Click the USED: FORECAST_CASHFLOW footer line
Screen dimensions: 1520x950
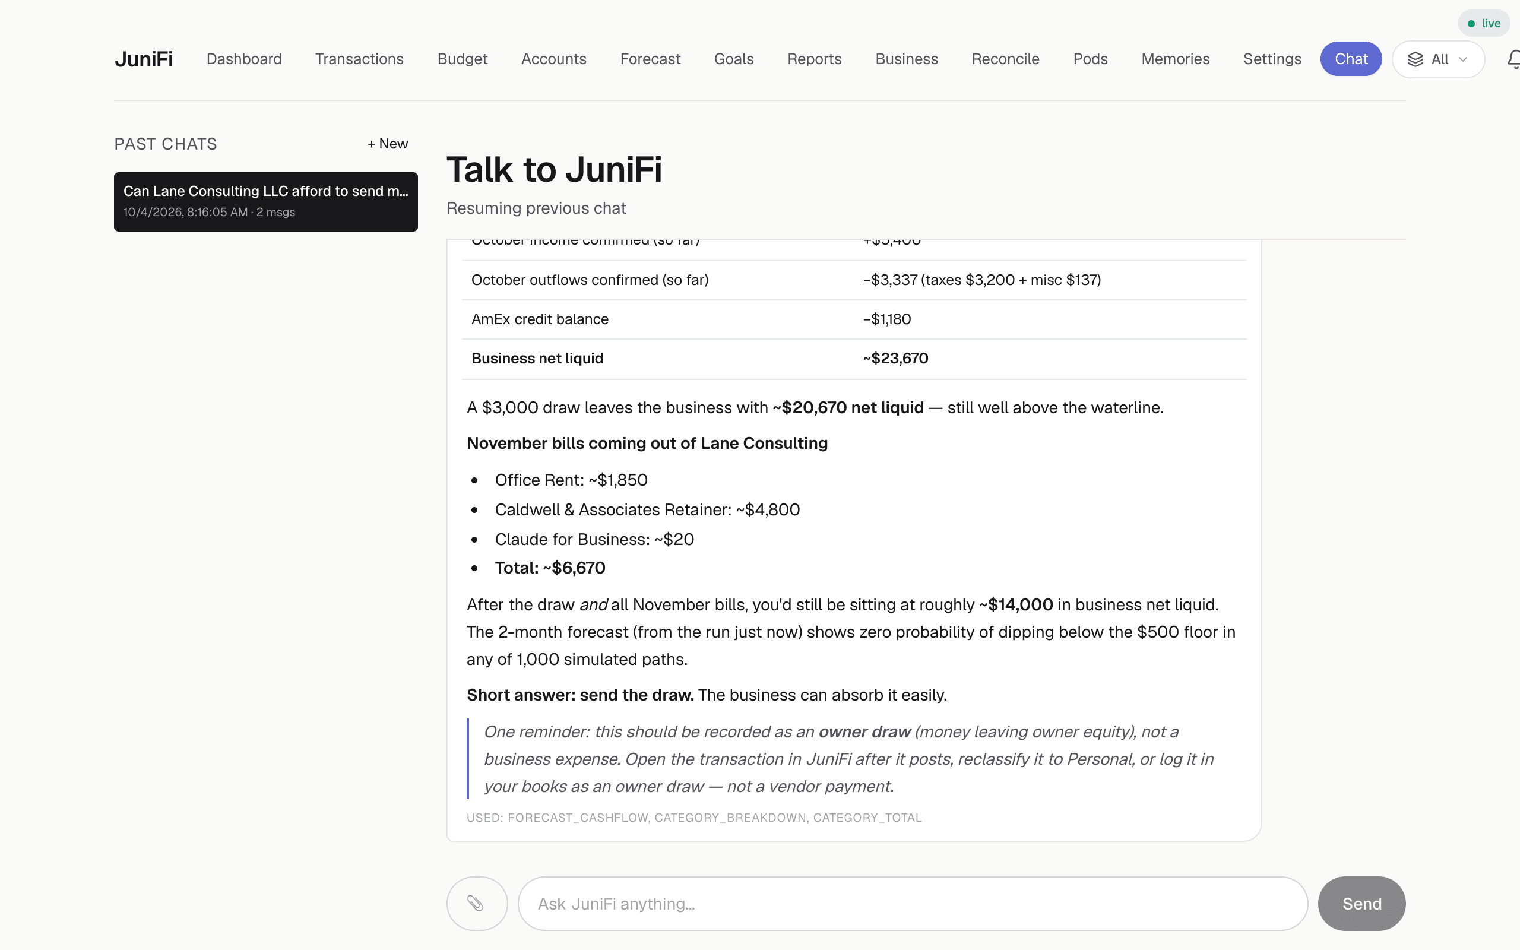pyautogui.click(x=694, y=818)
